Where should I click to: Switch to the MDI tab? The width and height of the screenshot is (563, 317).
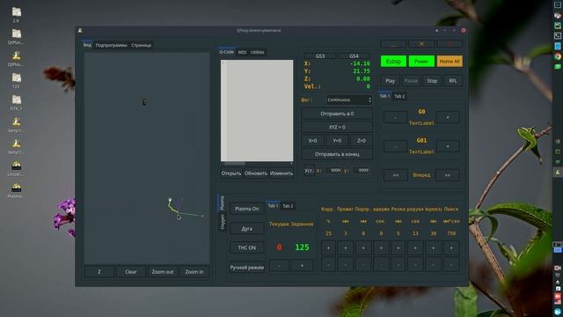pyautogui.click(x=243, y=52)
